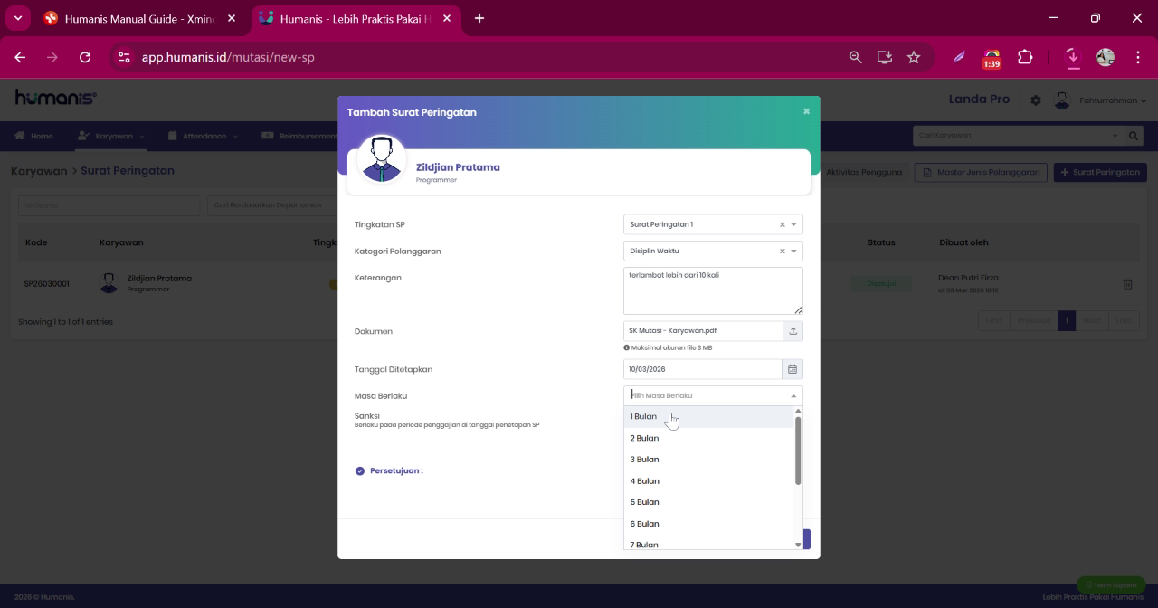1158x608 pixels.
Task: Choose 6 Bulan option
Action: coord(708,524)
